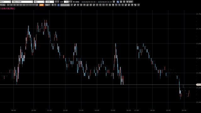Click the first eraser icon in drawing toolbar
Image resolution: width=201 pixels, height=113 pixels.
126,5
